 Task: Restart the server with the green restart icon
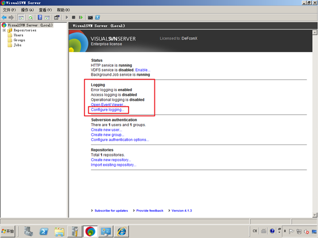[81, 17]
